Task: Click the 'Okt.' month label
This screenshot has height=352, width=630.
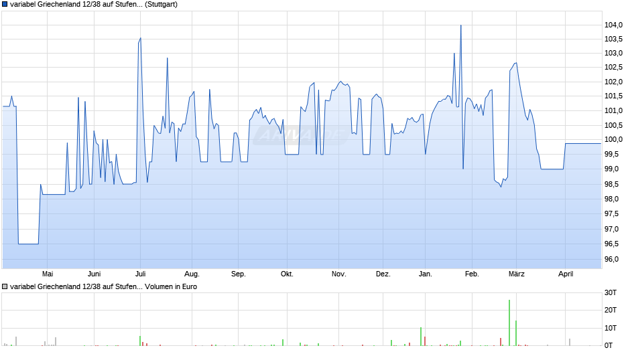Action: tap(287, 274)
